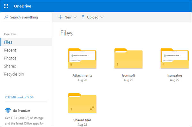This screenshot has width=192, height=127.
Task: Click the Upload button label
Action: (92, 17)
